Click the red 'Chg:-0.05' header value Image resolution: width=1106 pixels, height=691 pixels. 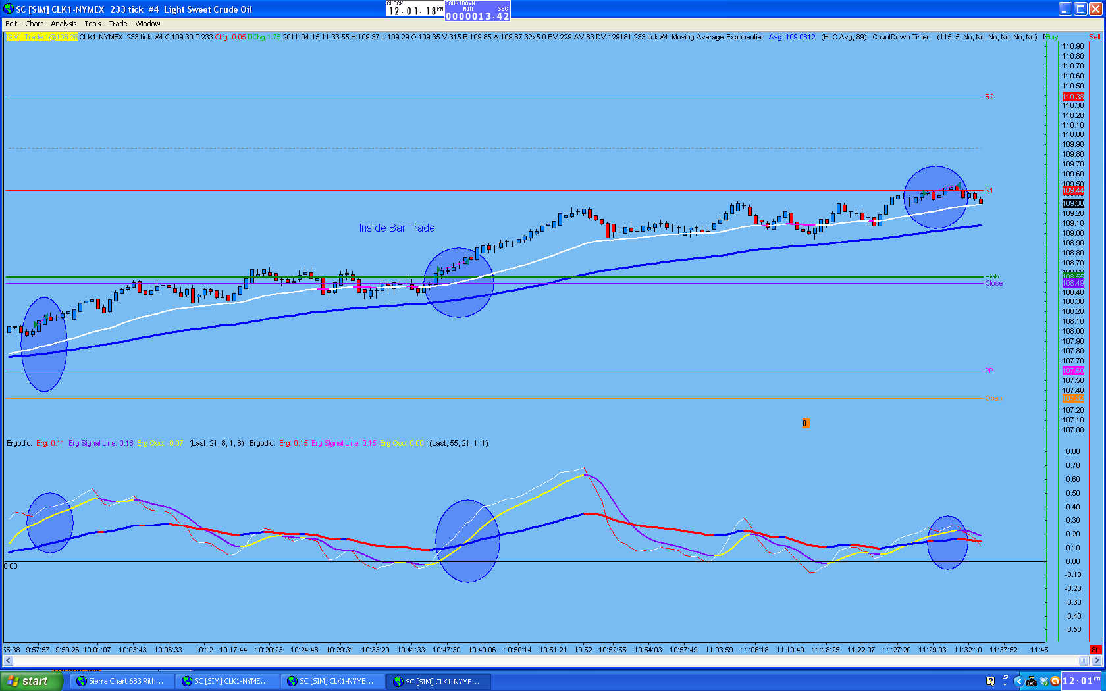pos(230,37)
